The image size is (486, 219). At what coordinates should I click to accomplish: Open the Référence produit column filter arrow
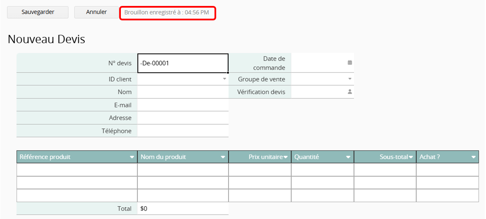[132, 157]
